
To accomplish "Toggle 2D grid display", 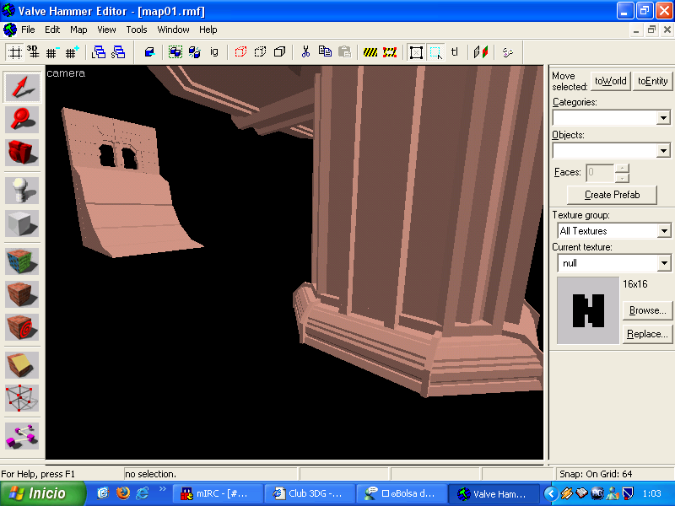I will [15, 52].
